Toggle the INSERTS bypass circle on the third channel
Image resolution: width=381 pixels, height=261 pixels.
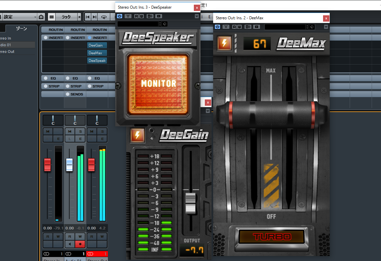[90, 38]
